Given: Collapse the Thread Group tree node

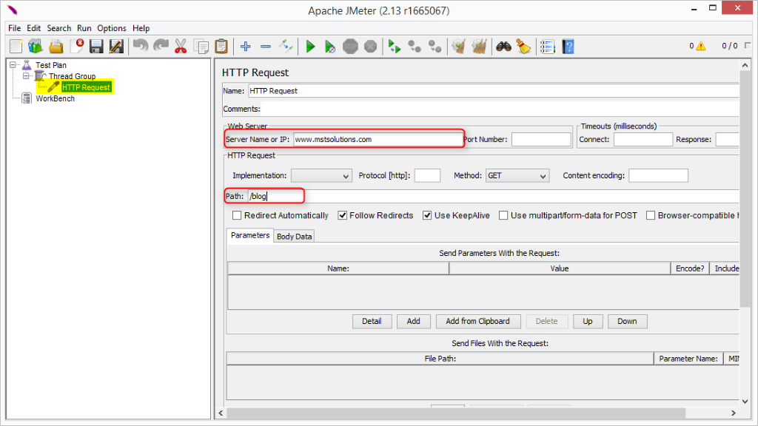Looking at the screenshot, I should (27, 76).
